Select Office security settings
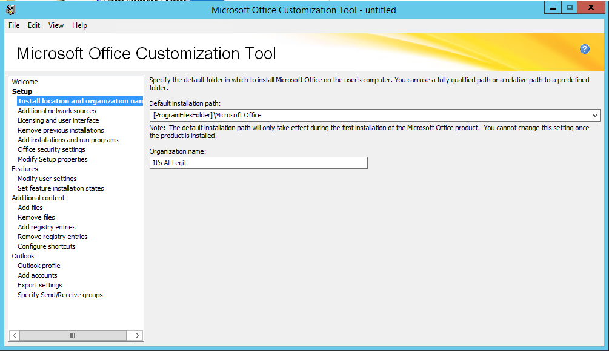 coord(52,149)
